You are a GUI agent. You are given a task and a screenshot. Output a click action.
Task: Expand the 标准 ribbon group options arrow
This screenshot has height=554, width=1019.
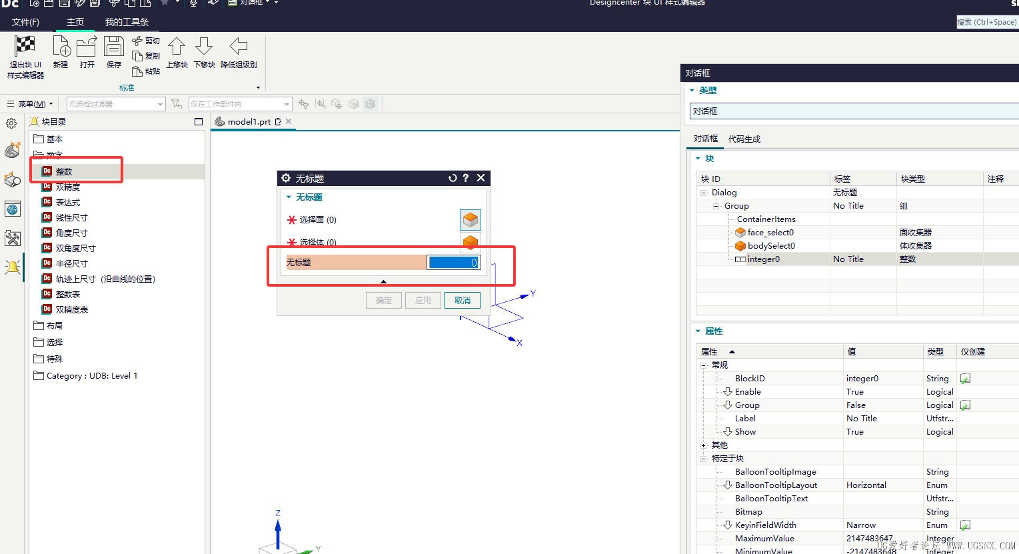point(259,88)
